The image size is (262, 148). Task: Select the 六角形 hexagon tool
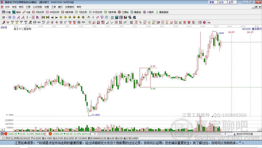point(148,12)
